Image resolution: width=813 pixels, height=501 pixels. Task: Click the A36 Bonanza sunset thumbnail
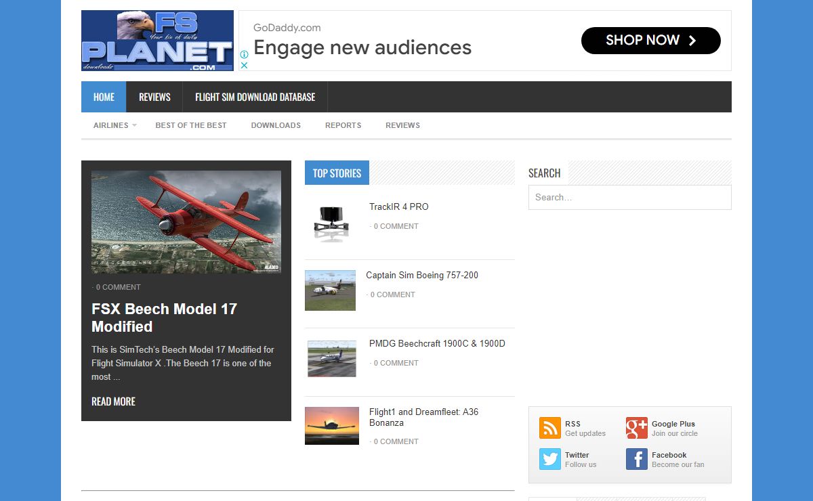332,426
